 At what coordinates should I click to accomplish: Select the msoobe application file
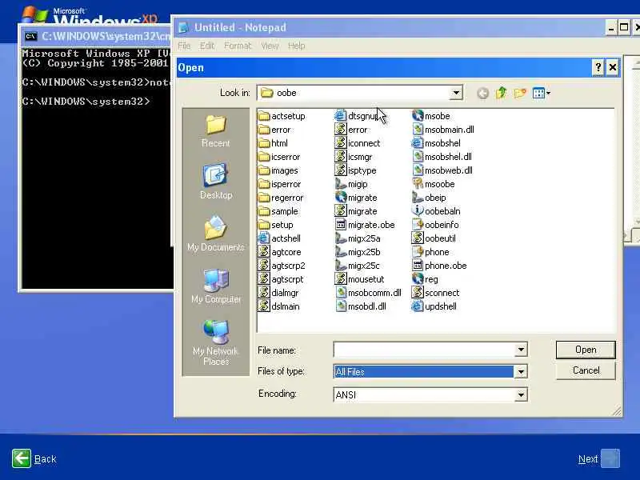coord(434,184)
